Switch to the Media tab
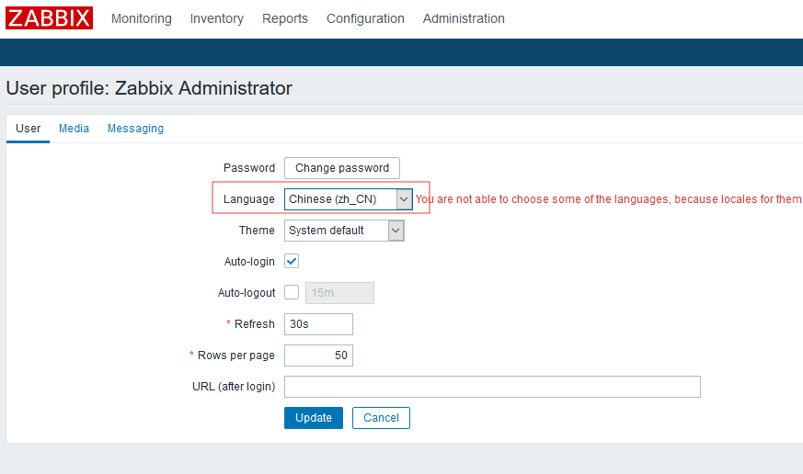 74,129
